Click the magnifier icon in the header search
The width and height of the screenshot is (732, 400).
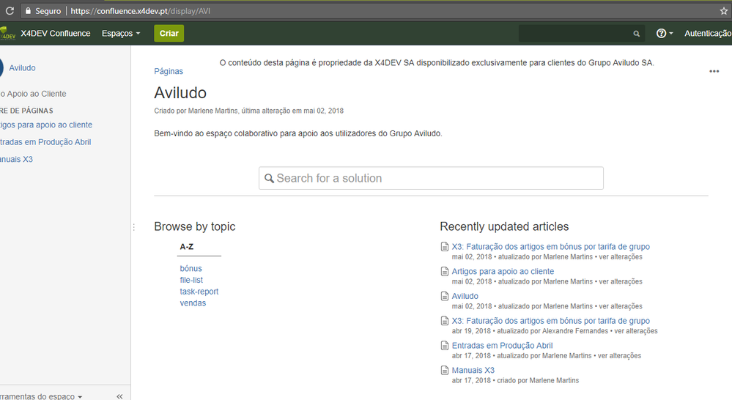pyautogui.click(x=636, y=34)
